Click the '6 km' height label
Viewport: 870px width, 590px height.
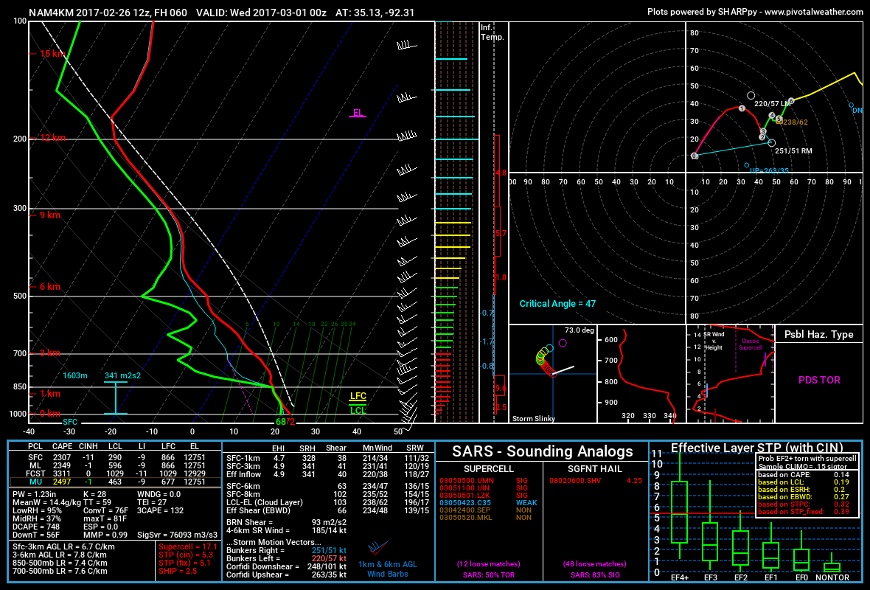coord(50,286)
